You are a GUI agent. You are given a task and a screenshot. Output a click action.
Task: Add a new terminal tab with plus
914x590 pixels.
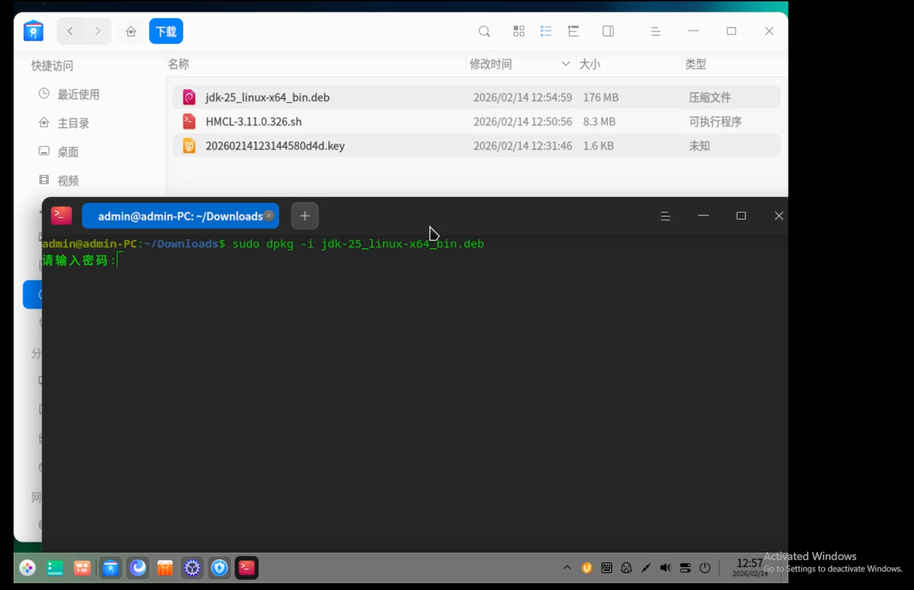[x=305, y=216]
